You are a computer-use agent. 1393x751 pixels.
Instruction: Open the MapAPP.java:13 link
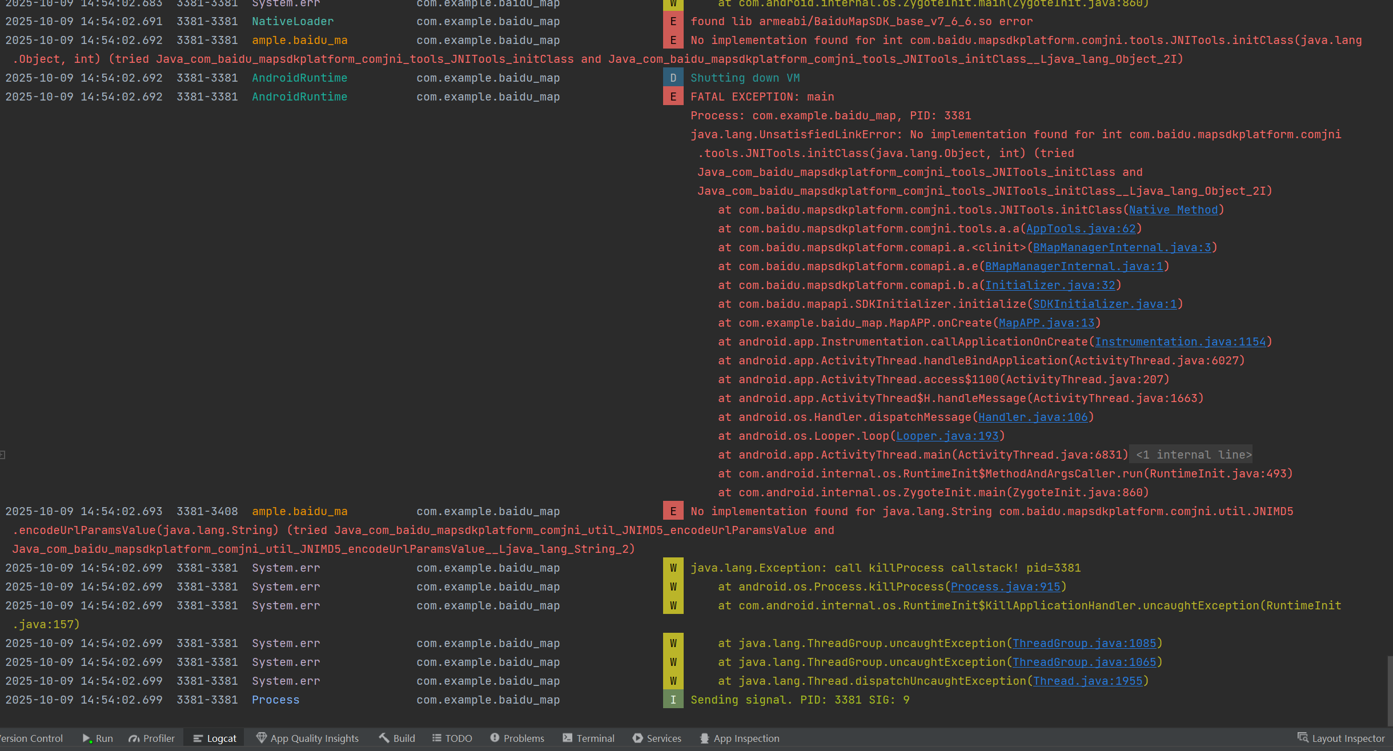1046,323
